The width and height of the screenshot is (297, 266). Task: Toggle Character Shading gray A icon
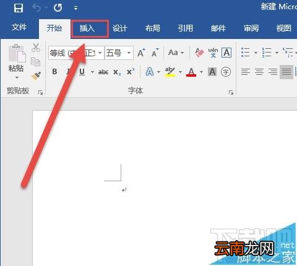pyautogui.click(x=212, y=72)
